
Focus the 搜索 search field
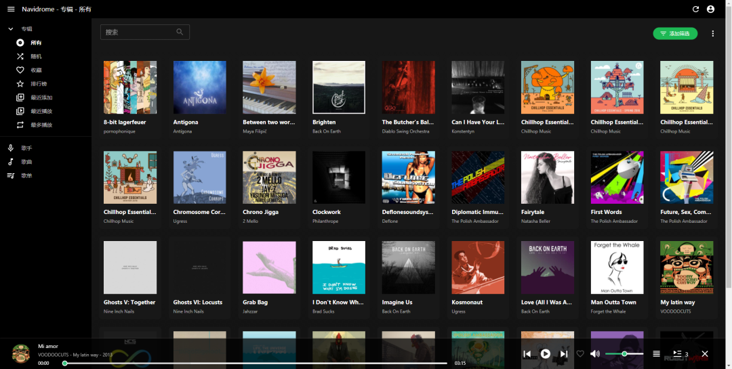(145, 32)
